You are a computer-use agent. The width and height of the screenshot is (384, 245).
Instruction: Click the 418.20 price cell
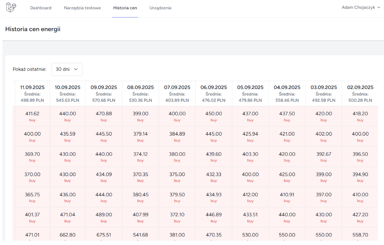click(x=360, y=116)
